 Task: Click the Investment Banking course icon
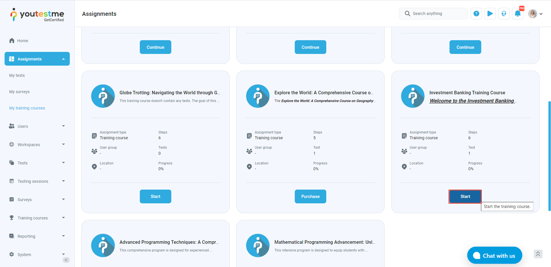pyautogui.click(x=413, y=96)
